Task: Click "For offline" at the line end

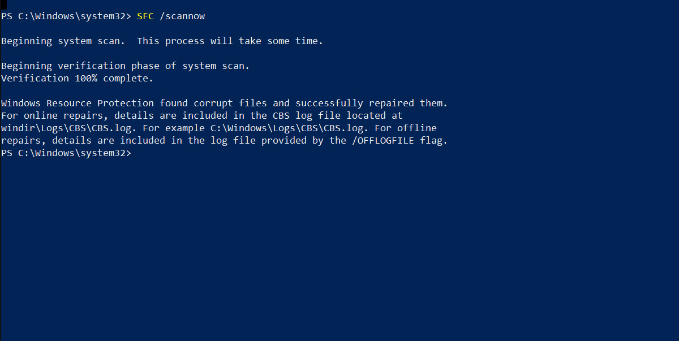Action: coord(406,128)
